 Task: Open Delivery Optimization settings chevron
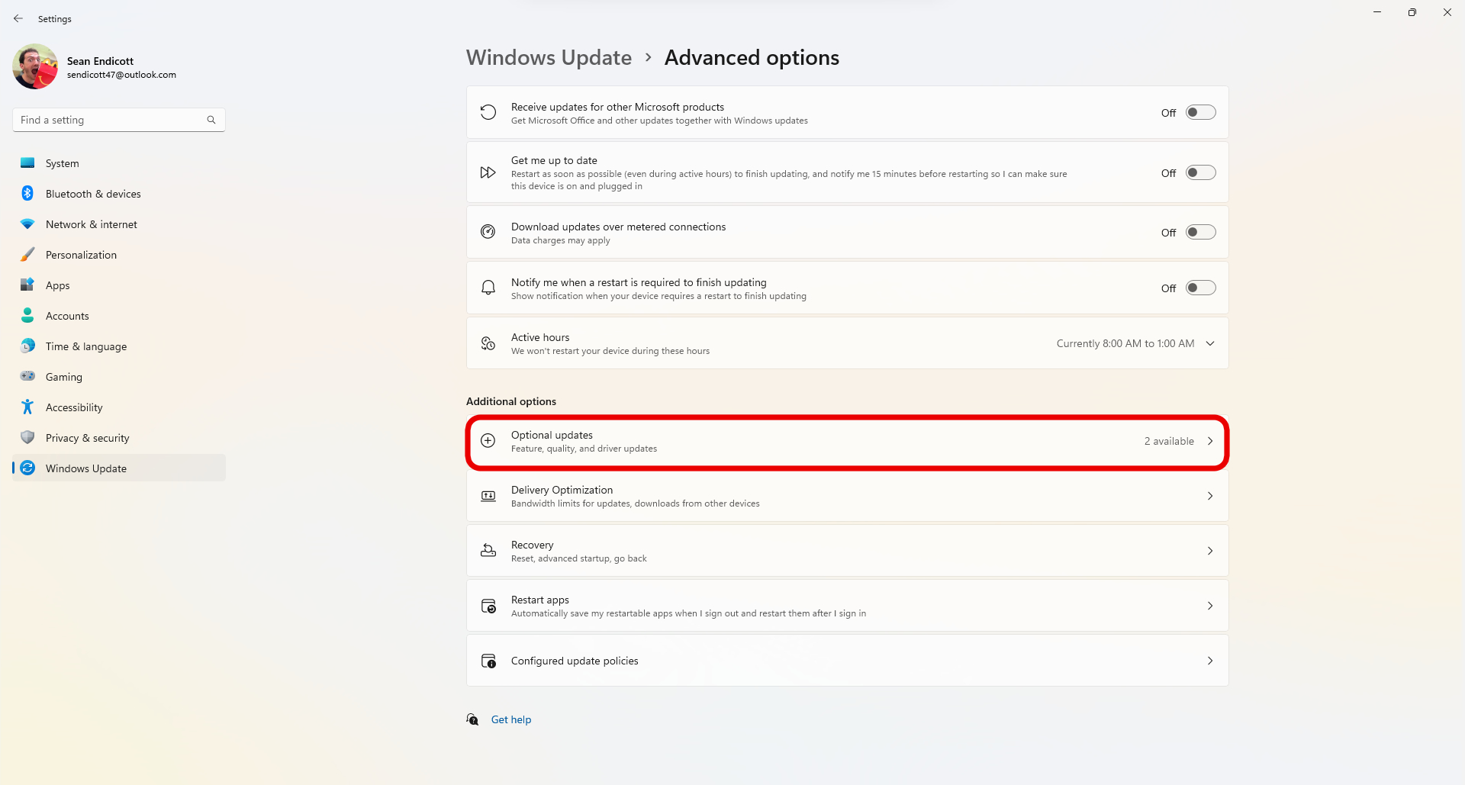1210,497
